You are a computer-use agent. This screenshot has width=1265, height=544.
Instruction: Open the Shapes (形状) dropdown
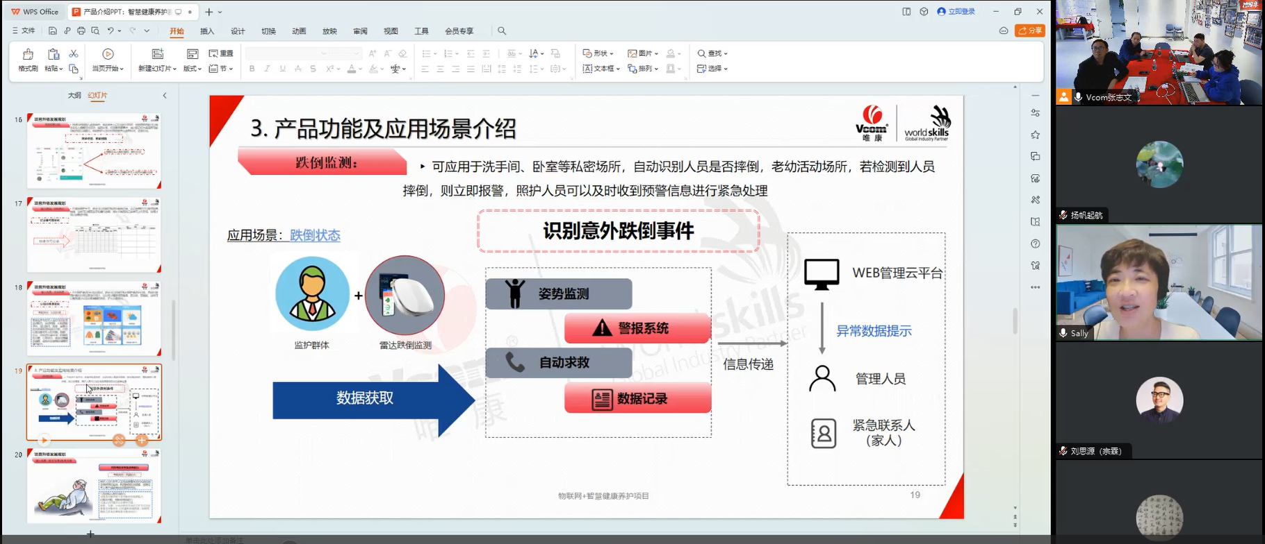(598, 53)
